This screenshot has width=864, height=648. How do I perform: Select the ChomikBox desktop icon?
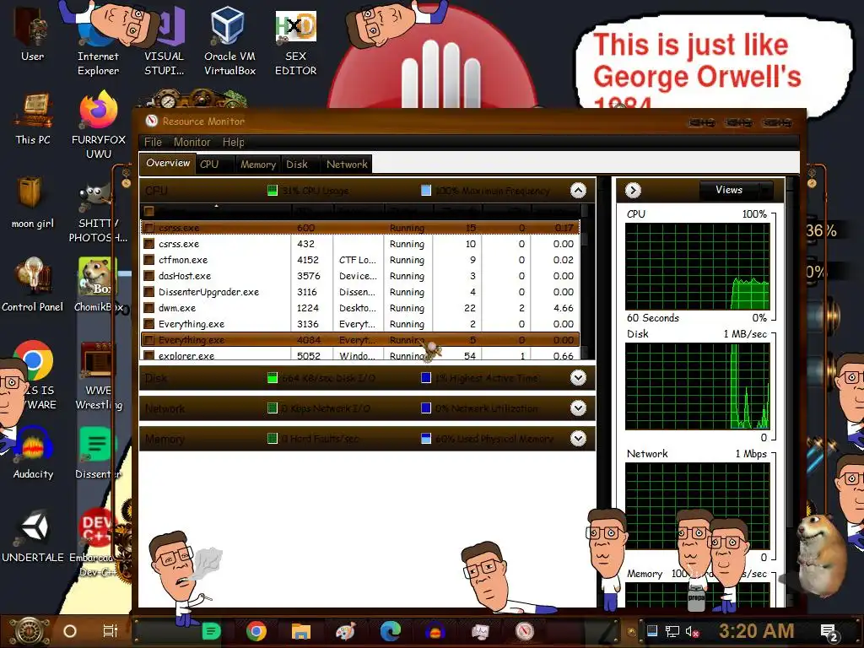point(98,283)
